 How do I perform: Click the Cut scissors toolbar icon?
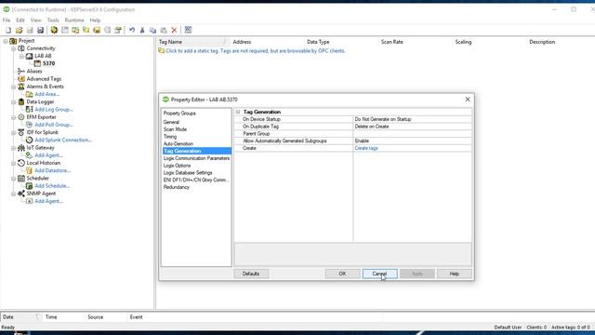(x=142, y=30)
